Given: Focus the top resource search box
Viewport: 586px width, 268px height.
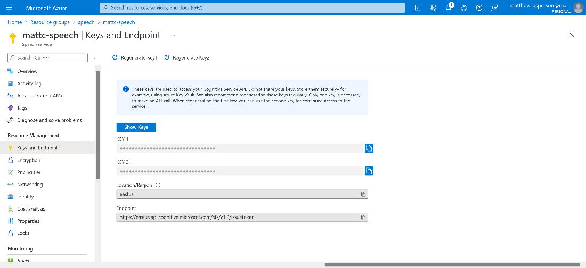Looking at the screenshot, I should [x=253, y=7].
